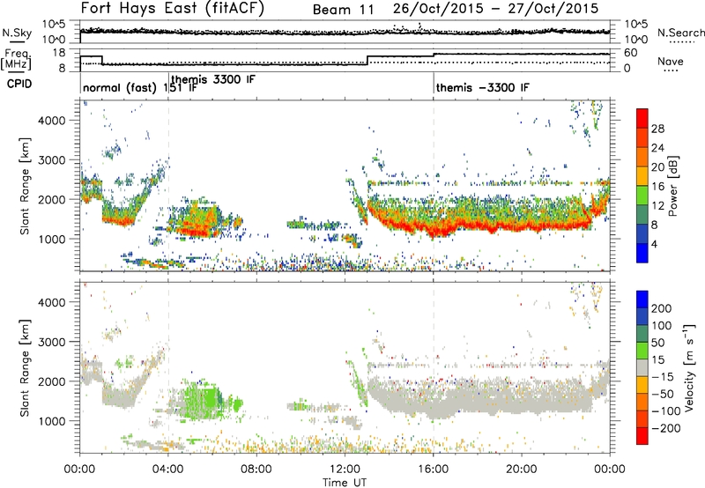Click 'Slant Range [km]' label of power panel
This screenshot has height=488, width=705.
pyautogui.click(x=25, y=186)
